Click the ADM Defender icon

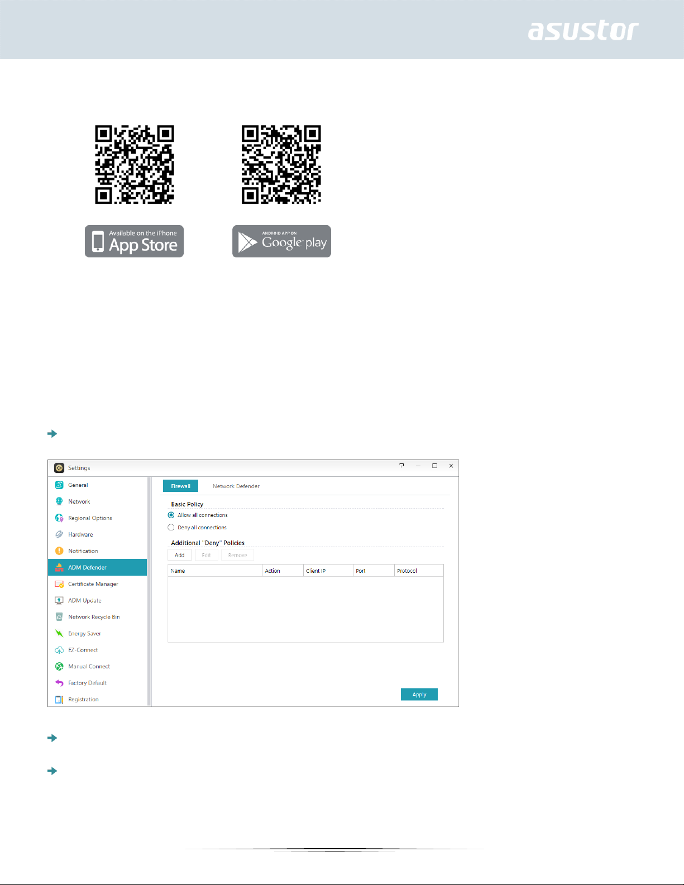pyautogui.click(x=59, y=567)
